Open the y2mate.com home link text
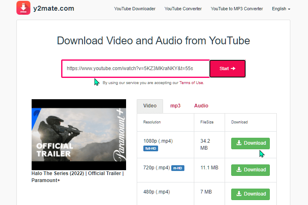 (54, 9)
